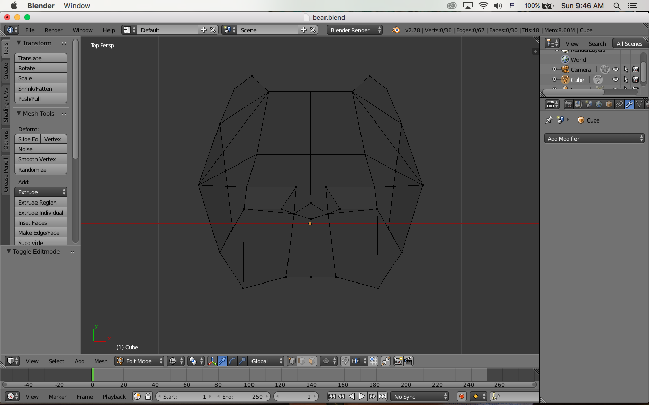Collapse the Mesh Tools panel
The height and width of the screenshot is (405, 649).
(19, 113)
